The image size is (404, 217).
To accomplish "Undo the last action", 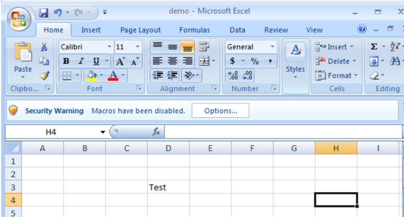I will pos(58,13).
